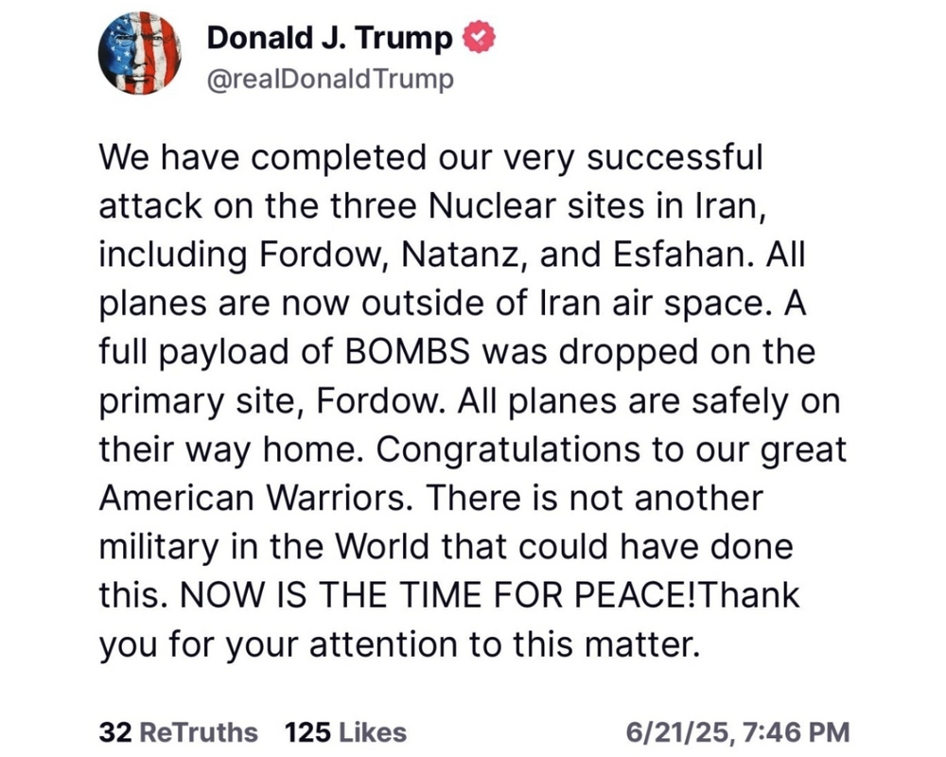Viewport: 946px width, 757px height.
Task: Open the Donald J. Trump display name
Action: (x=330, y=39)
